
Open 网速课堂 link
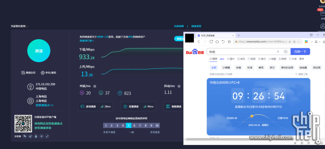[x=196, y=26]
